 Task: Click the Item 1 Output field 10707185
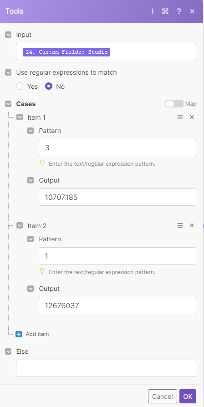pos(117,197)
